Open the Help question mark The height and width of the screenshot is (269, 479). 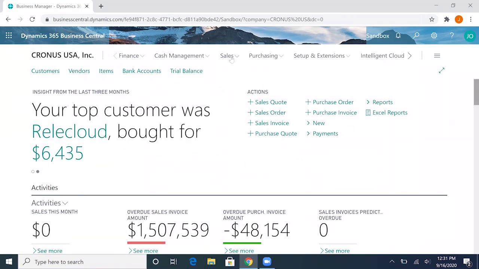[452, 35]
